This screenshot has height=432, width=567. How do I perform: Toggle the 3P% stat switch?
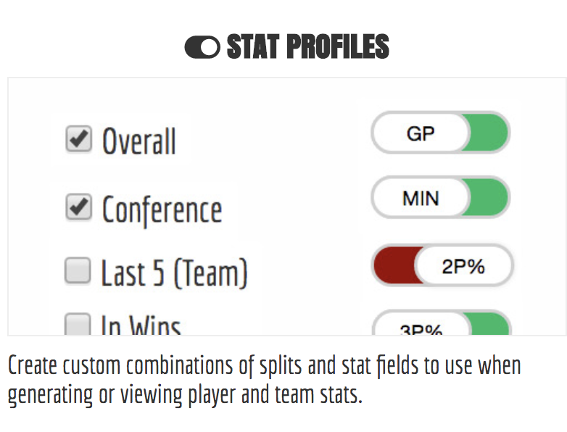pyautogui.click(x=440, y=326)
